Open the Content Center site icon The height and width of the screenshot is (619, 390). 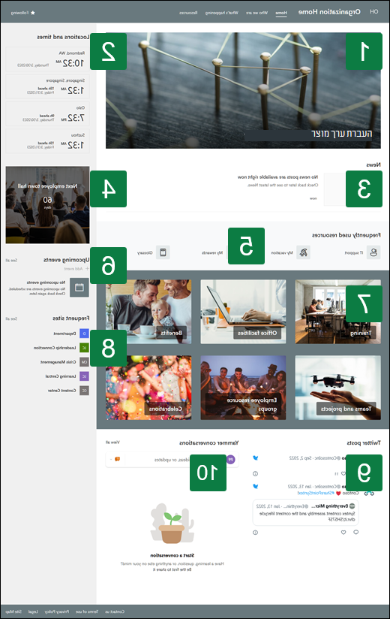click(x=84, y=391)
